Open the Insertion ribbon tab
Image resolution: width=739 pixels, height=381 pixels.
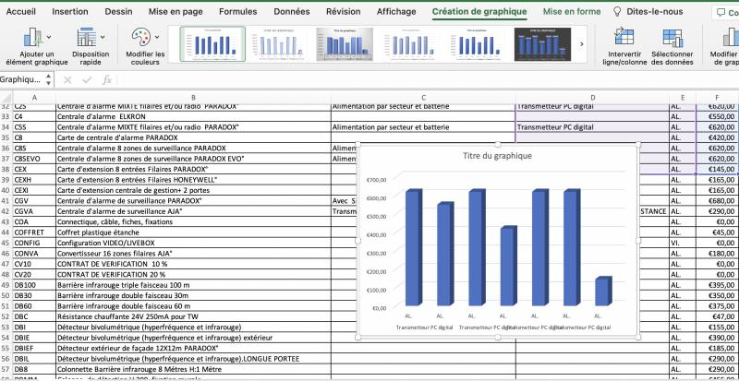tap(70, 12)
